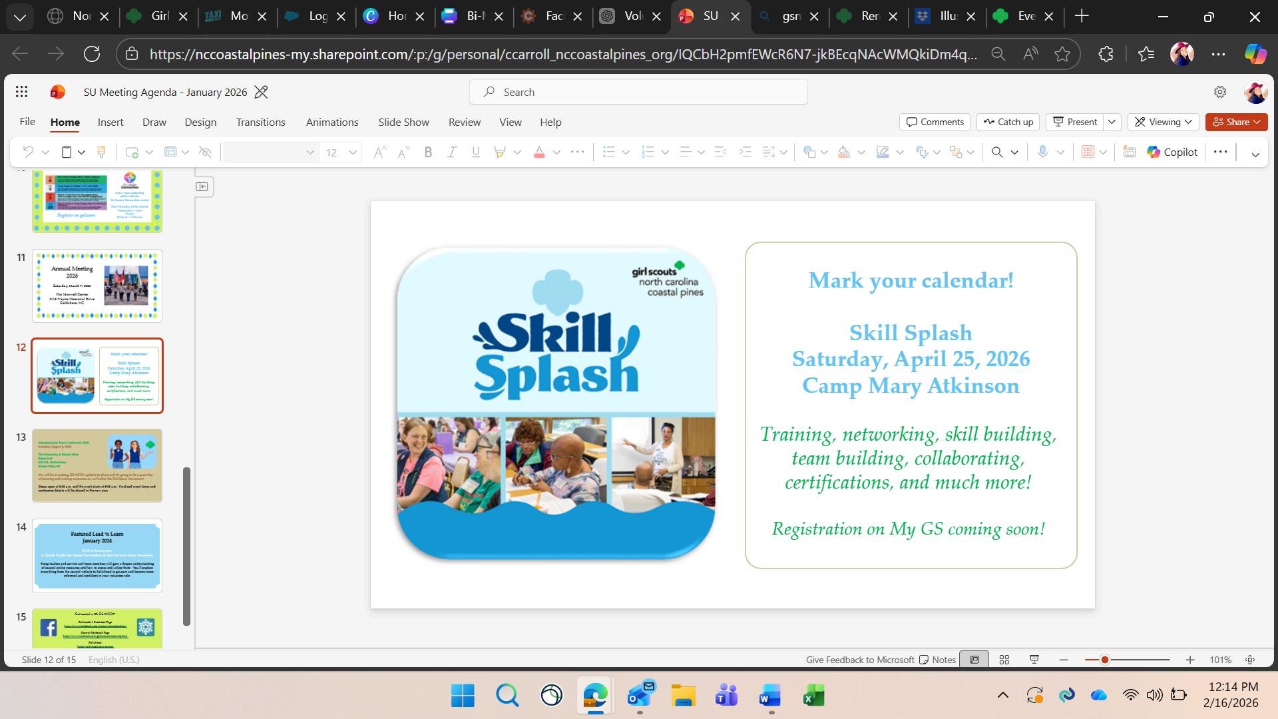
Task: Expand the Viewing mode dropdown
Action: pyautogui.click(x=1164, y=122)
